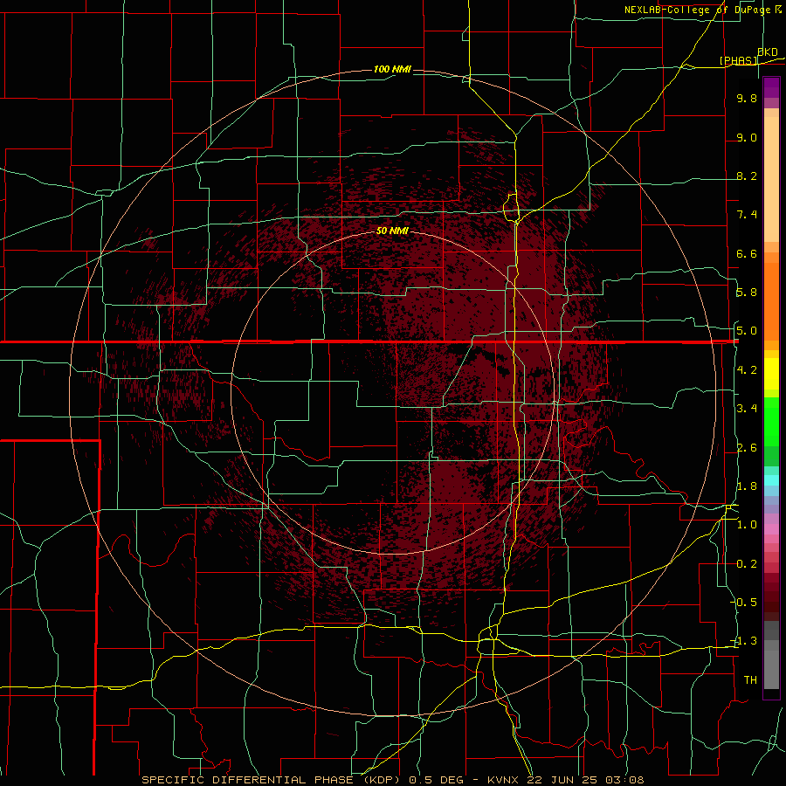Image resolution: width=786 pixels, height=786 pixels.
Task: Click the 5.0 value on the color scale
Action: coord(747,331)
